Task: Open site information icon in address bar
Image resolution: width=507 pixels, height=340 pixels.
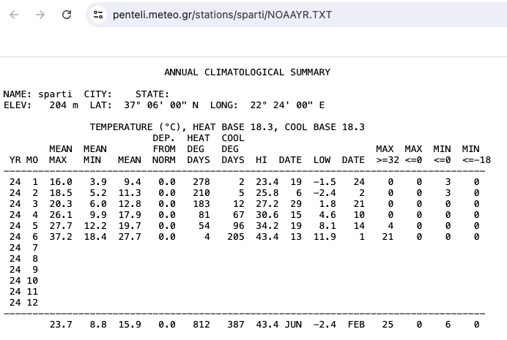Action: (x=98, y=15)
